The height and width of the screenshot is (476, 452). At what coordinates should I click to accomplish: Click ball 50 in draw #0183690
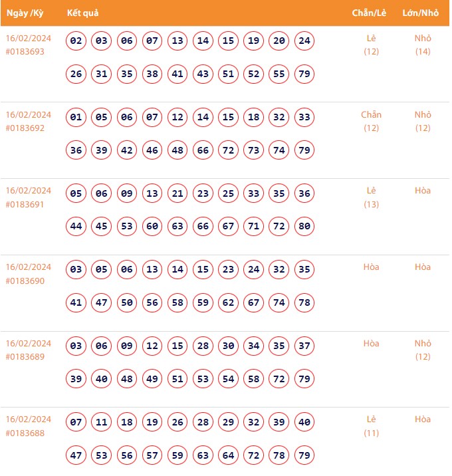click(x=127, y=302)
